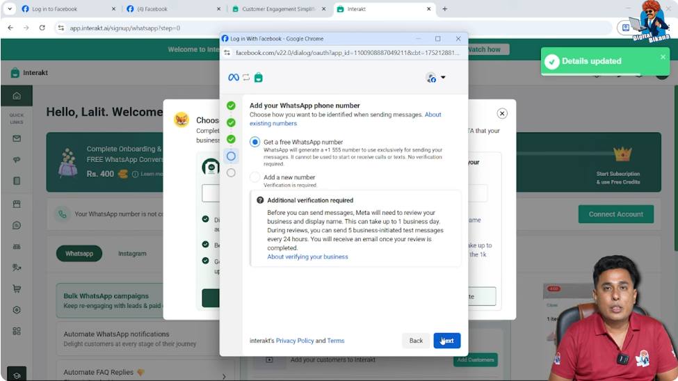Dismiss the 'Details updated' notification
Image resolution: width=678 pixels, height=381 pixels.
click(x=663, y=56)
